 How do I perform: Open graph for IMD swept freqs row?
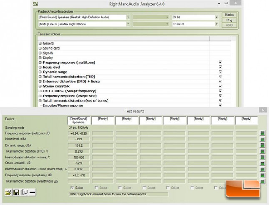(262, 169)
